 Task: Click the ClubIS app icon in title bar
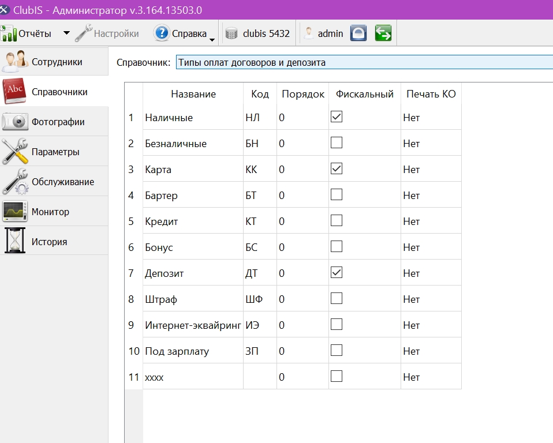coord(4,10)
